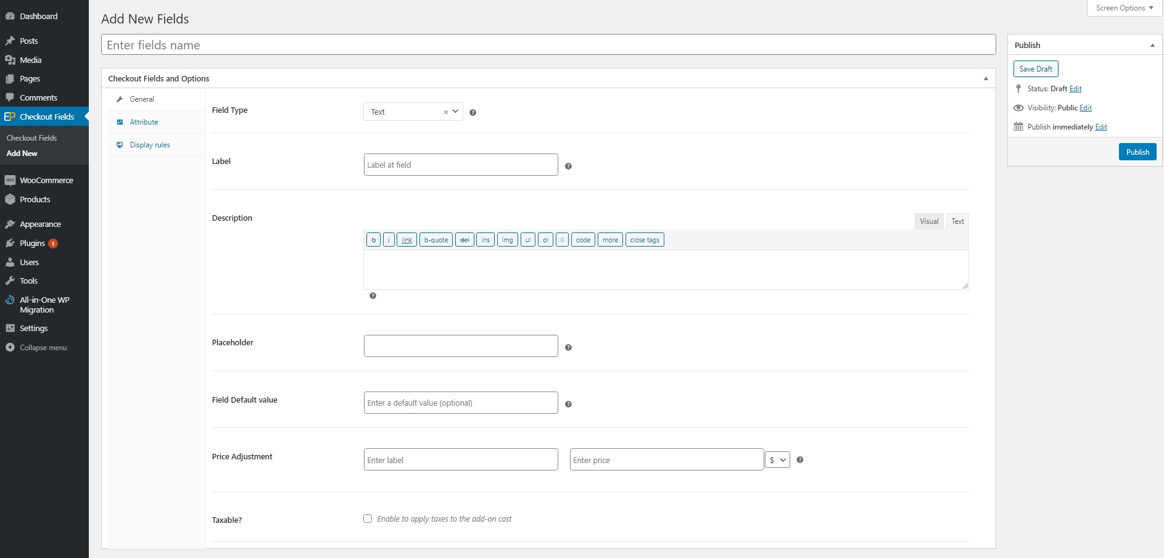
Task: Click the Save Draft button
Action: point(1035,69)
